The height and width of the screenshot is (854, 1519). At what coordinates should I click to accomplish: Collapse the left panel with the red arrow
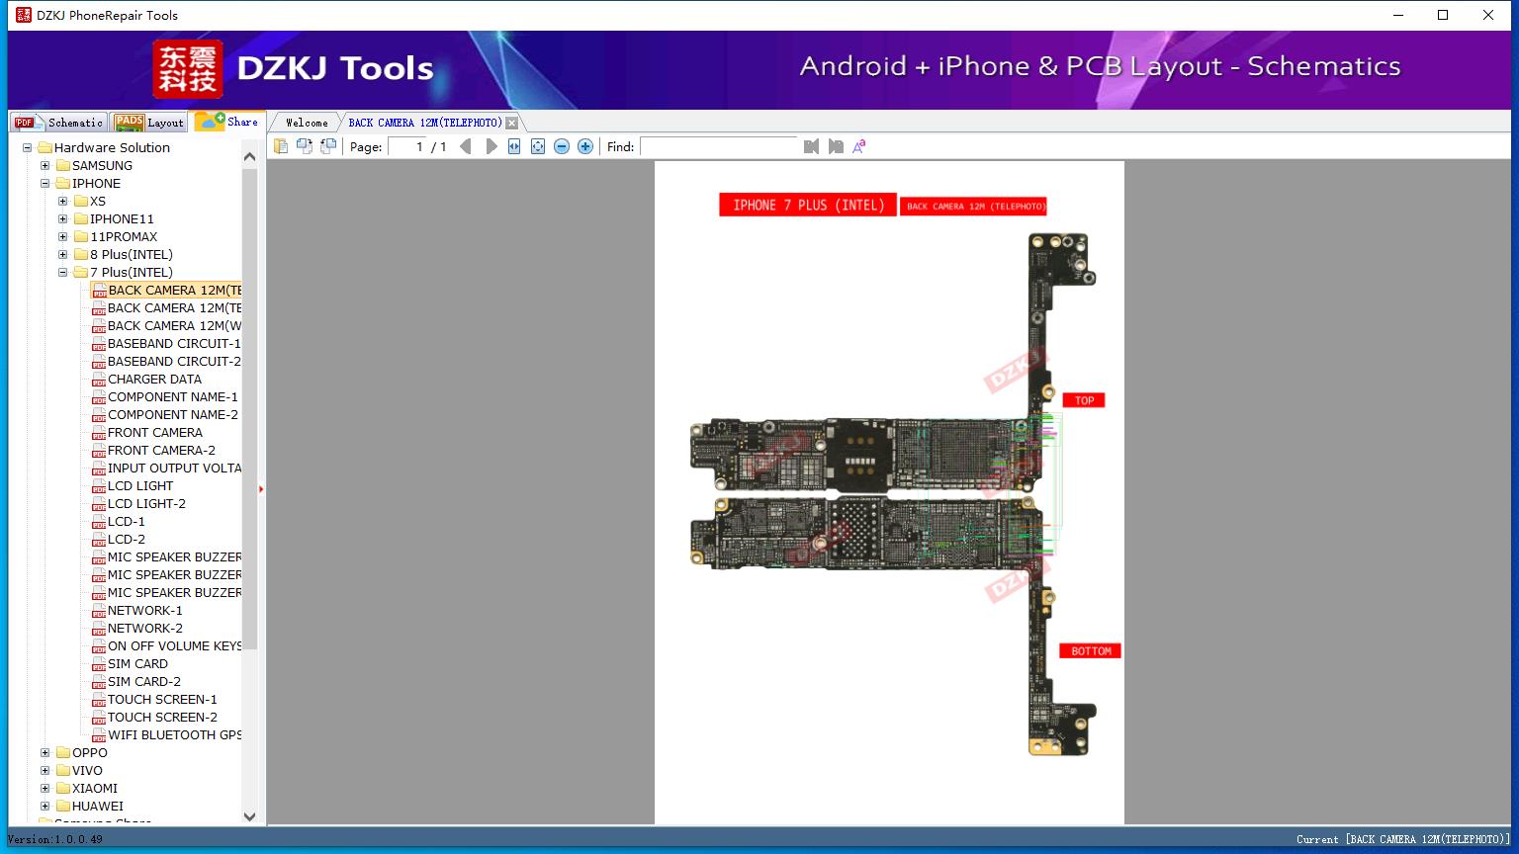pyautogui.click(x=261, y=488)
